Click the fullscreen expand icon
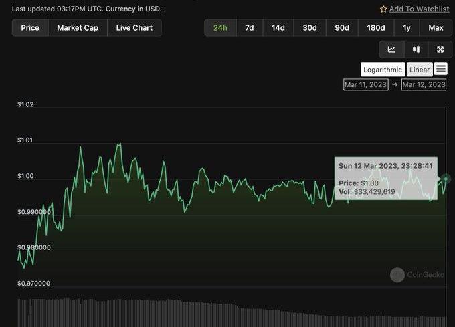The height and width of the screenshot is (327, 455). tap(440, 49)
